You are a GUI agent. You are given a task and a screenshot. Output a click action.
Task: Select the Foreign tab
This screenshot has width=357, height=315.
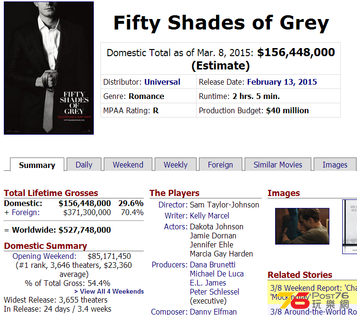(x=220, y=165)
